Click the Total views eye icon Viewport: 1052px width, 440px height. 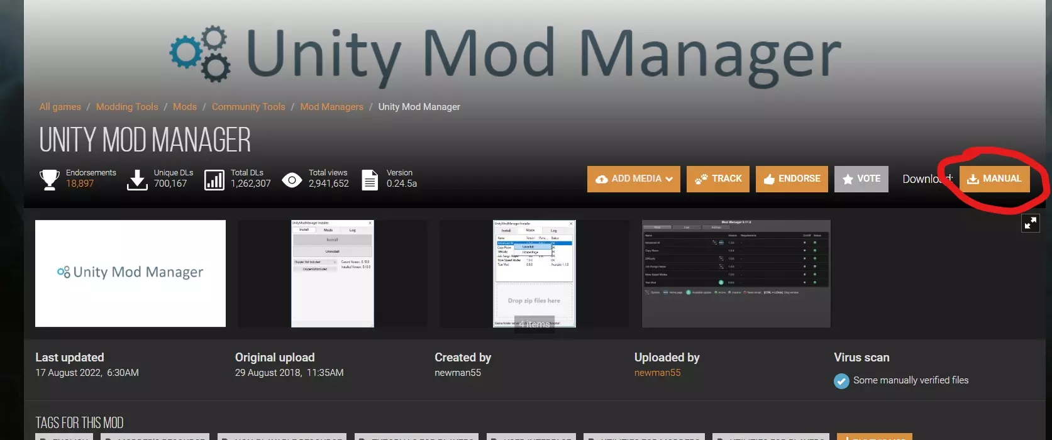[292, 180]
